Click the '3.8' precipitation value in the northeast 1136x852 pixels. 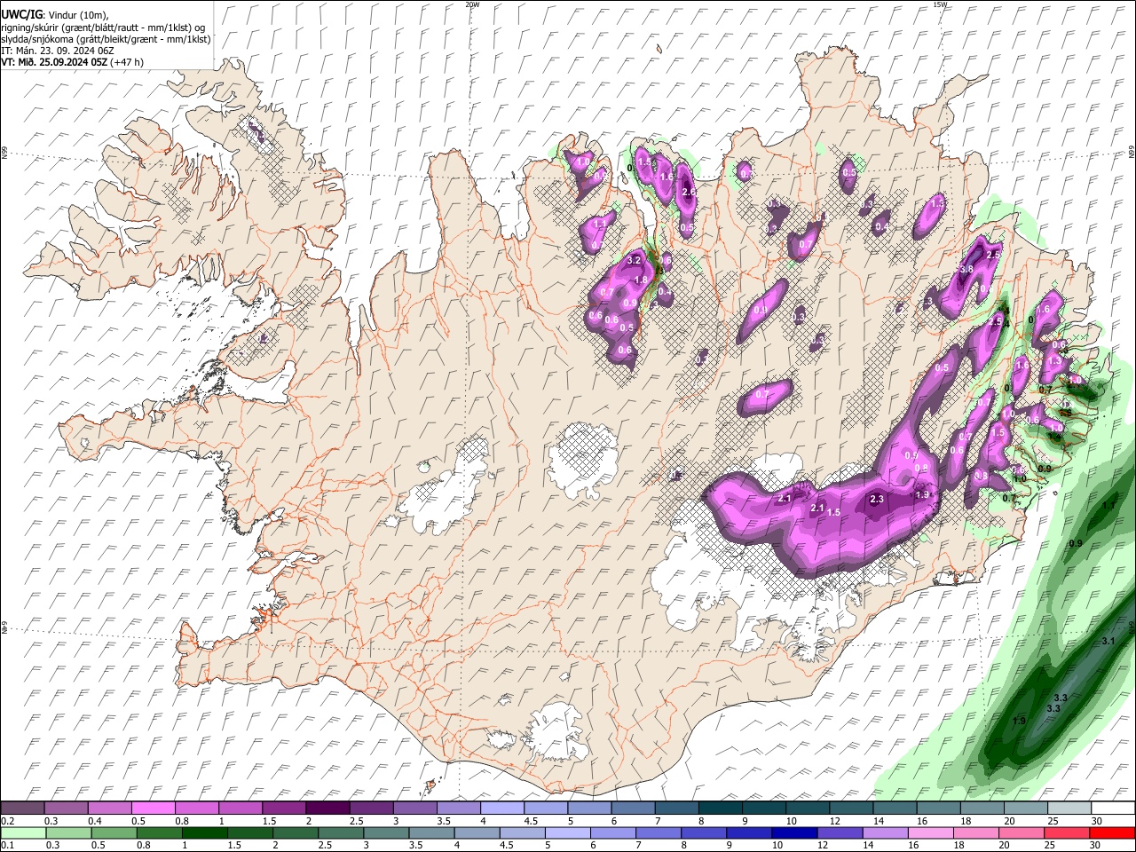[x=966, y=270]
